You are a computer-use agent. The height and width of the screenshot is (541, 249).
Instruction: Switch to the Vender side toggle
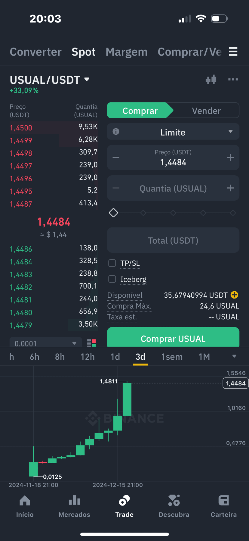[206, 110]
